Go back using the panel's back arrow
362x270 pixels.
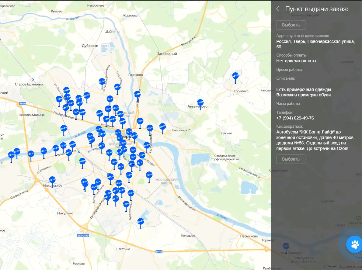pyautogui.click(x=278, y=9)
